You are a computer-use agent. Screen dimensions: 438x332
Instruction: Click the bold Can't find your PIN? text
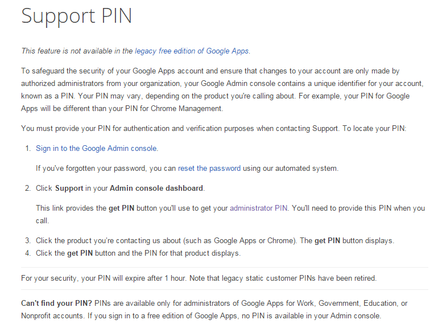[x=56, y=304]
